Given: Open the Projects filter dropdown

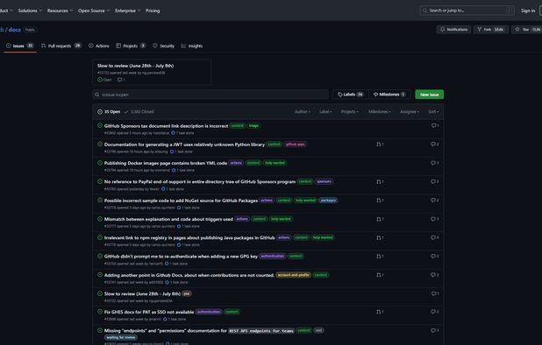Looking at the screenshot, I should tap(349, 112).
